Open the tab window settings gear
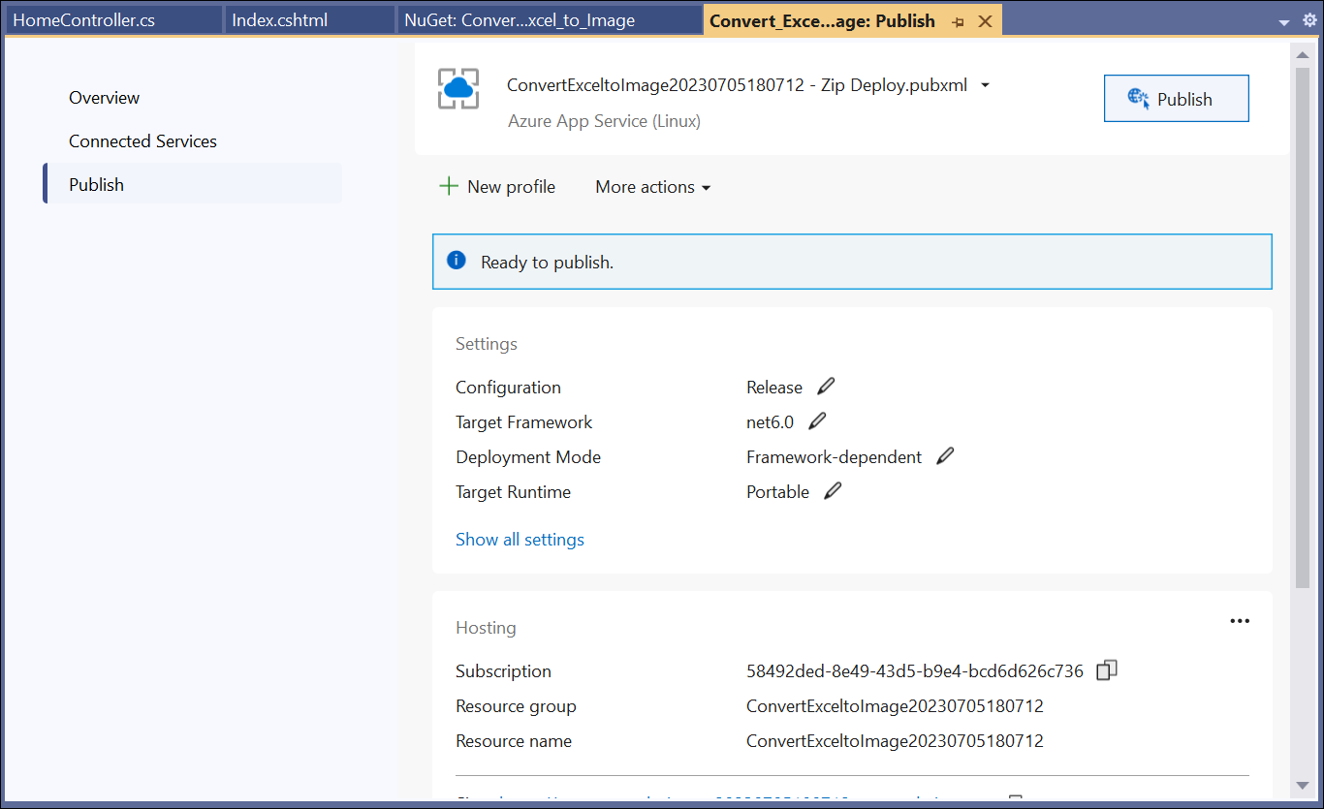 1309,20
